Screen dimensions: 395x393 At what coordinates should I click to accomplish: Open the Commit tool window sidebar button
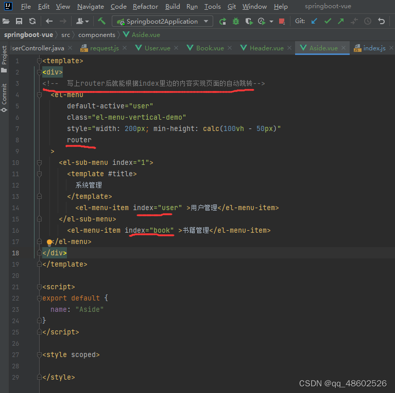click(x=4, y=98)
